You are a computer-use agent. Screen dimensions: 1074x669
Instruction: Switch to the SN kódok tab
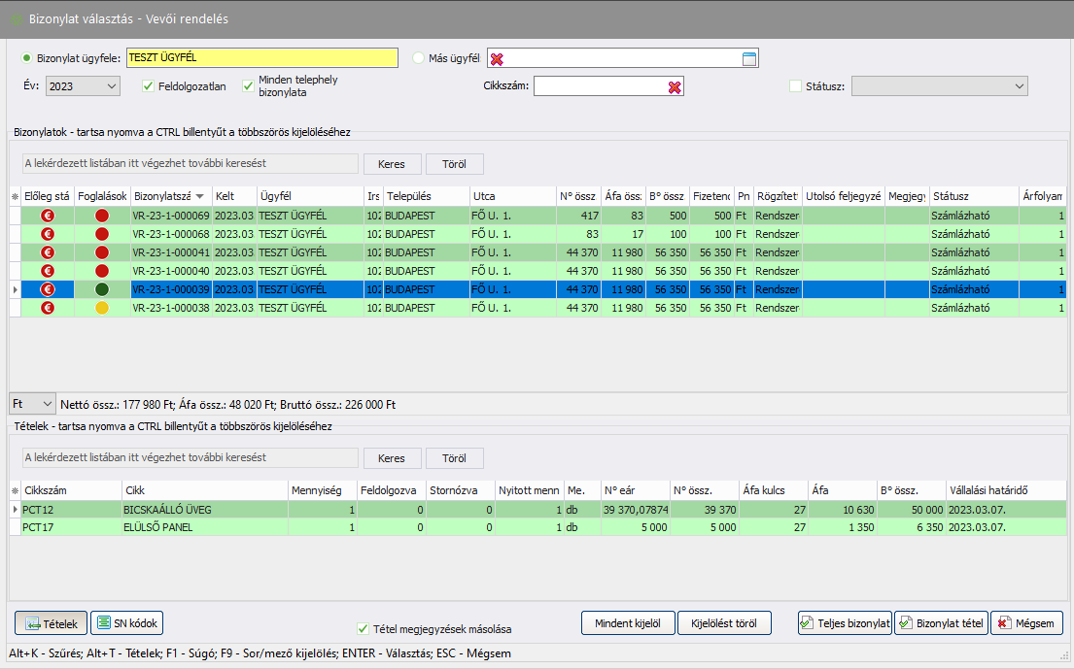127,622
